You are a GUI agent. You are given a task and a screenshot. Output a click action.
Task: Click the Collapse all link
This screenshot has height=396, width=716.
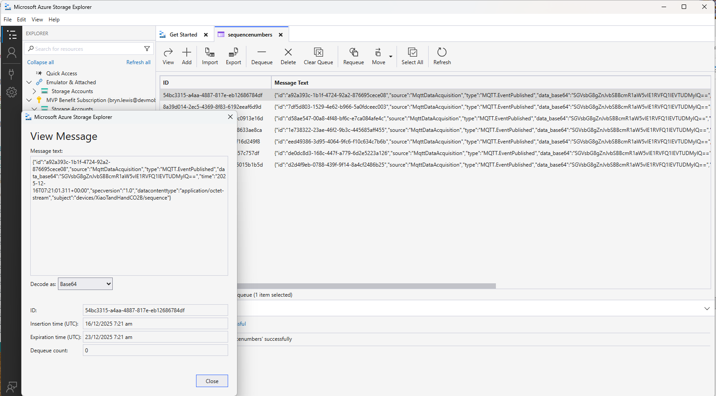[41, 62]
